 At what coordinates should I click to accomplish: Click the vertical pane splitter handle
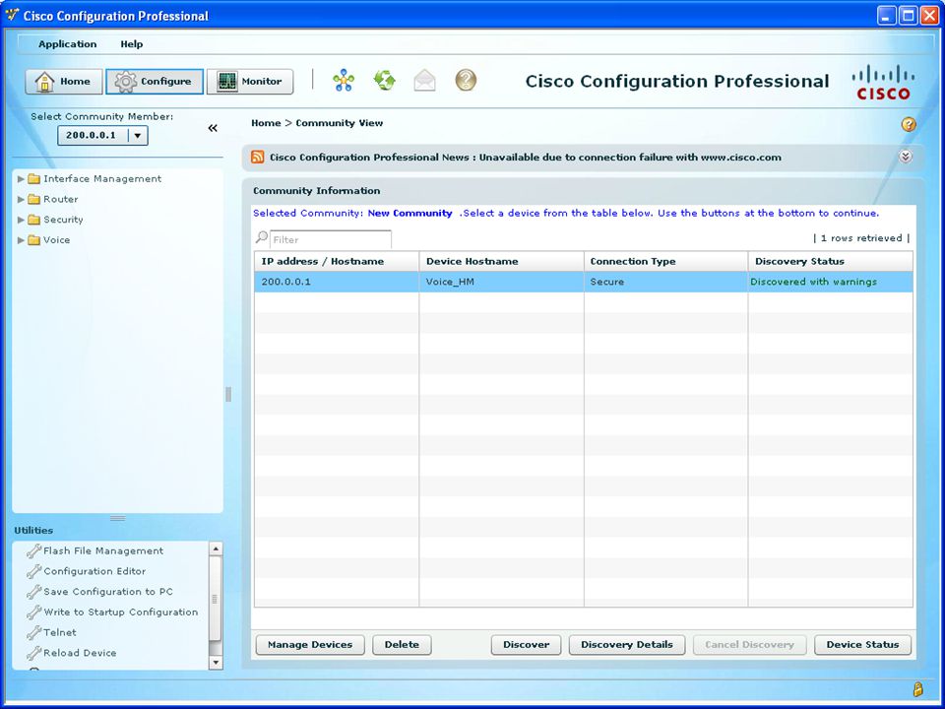(x=227, y=394)
